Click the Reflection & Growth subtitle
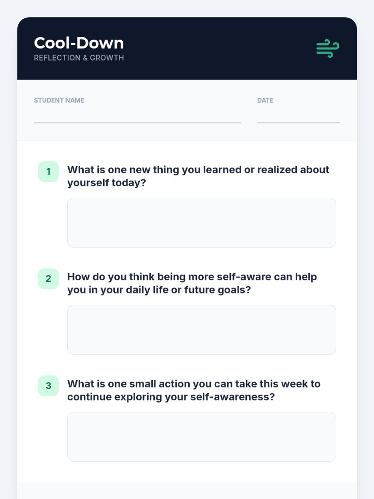Image resolution: width=374 pixels, height=499 pixels. click(79, 58)
